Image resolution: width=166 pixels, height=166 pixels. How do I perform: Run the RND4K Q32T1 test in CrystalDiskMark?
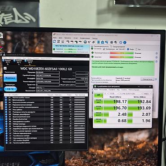pyautogui.click(x=98, y=114)
